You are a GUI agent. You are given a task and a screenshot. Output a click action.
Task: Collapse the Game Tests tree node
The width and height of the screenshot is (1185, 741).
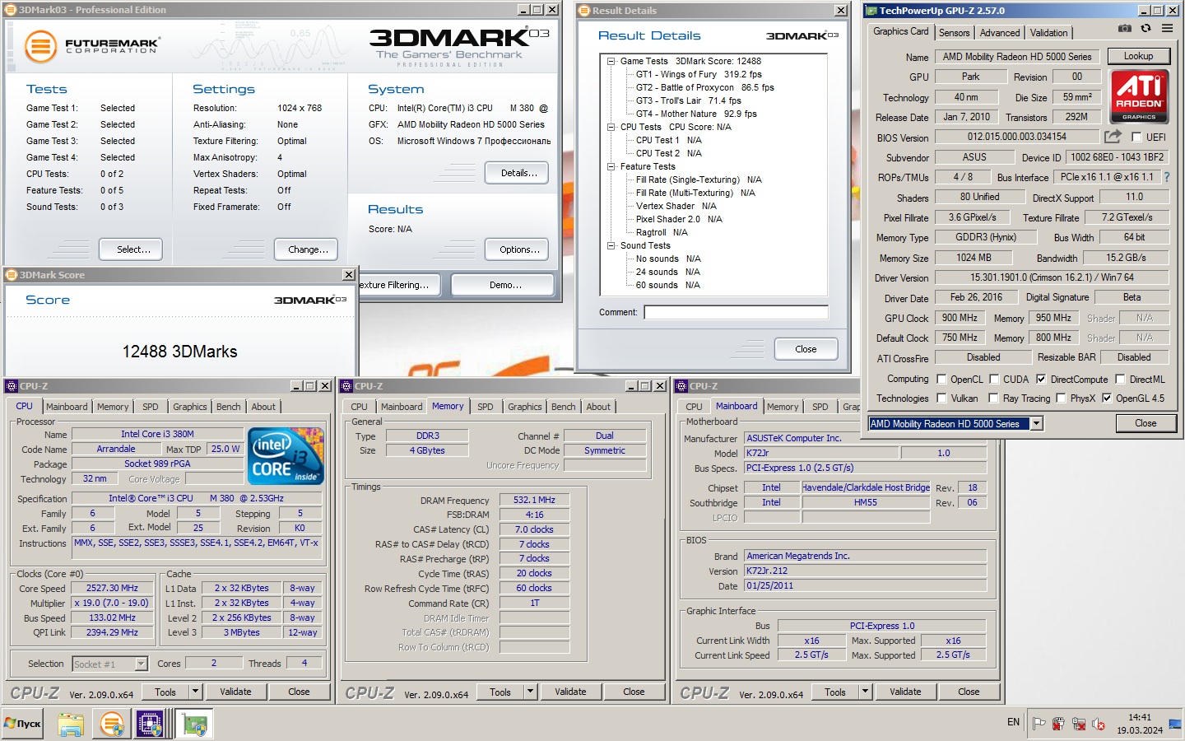click(611, 61)
